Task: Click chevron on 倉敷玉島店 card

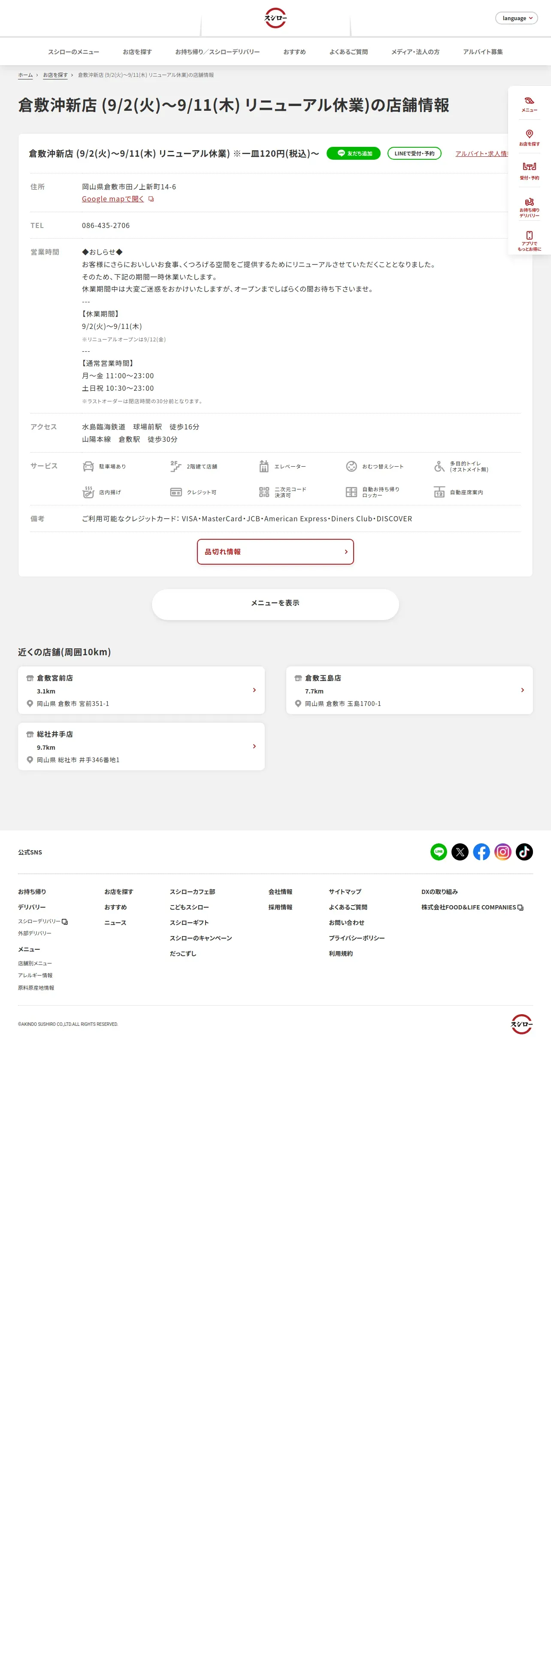Action: [522, 690]
